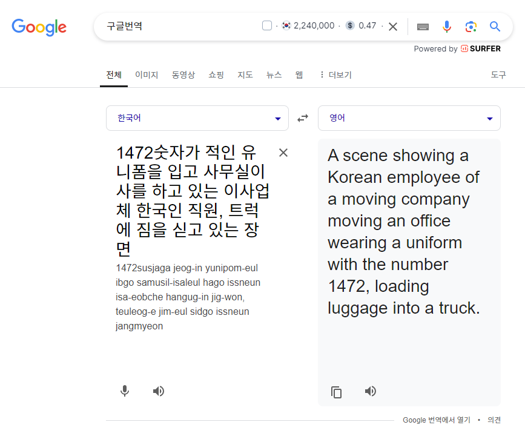The image size is (525, 442).
Task: Click the 구글번역 search input field
Action: pyautogui.click(x=181, y=26)
